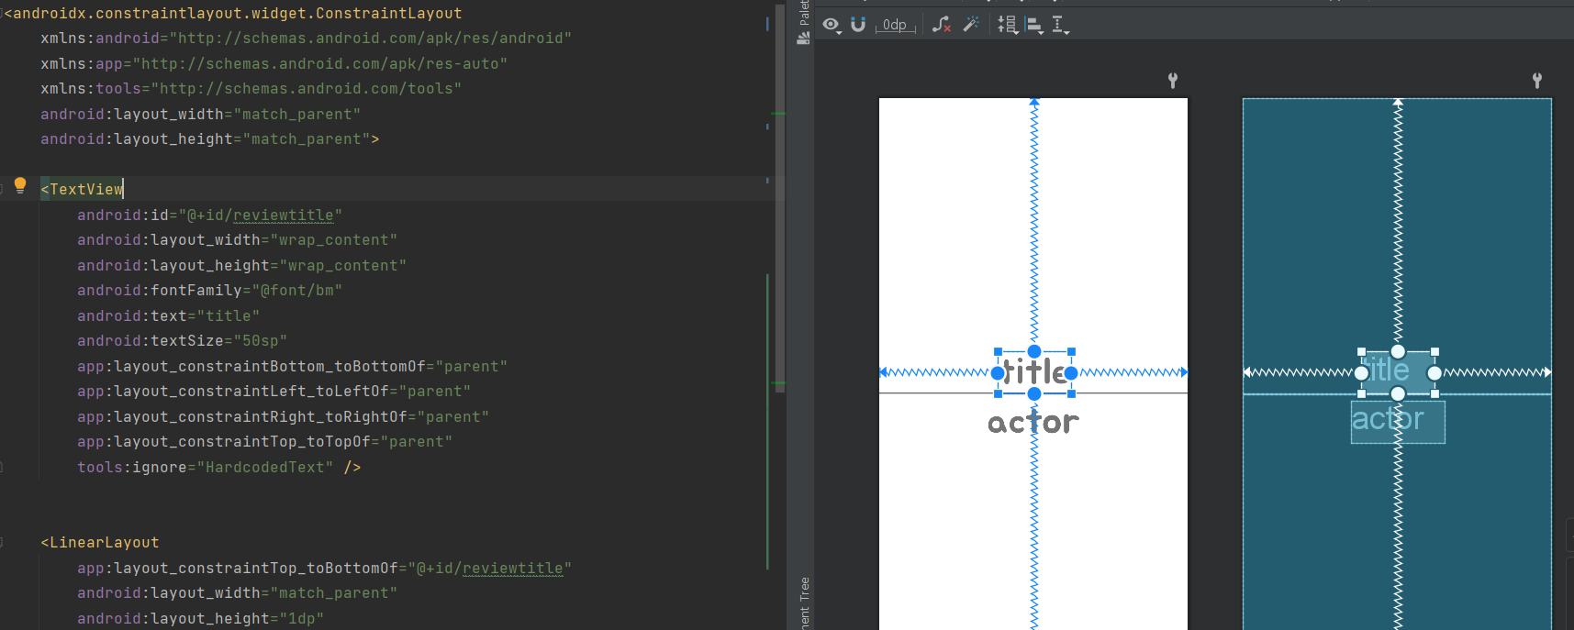Open the Guidelines dropdown in layout toolbar
1574x630 pixels.
1061,25
